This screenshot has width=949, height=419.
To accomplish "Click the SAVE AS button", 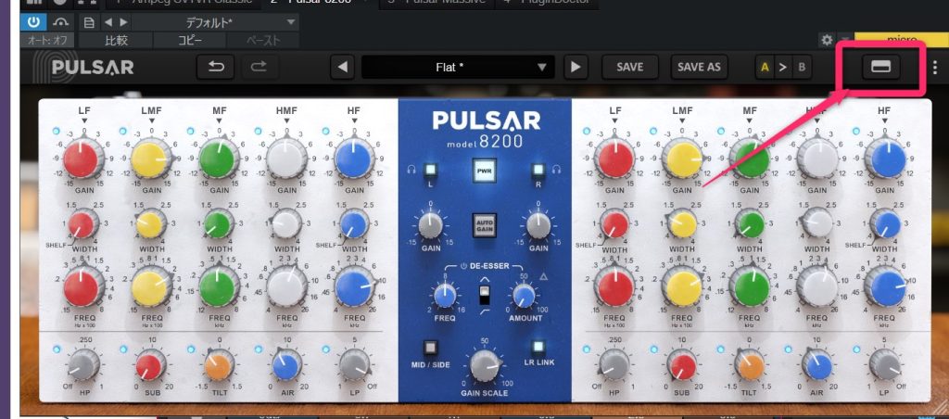I will (x=699, y=68).
